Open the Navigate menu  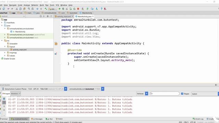tap(13, 5)
